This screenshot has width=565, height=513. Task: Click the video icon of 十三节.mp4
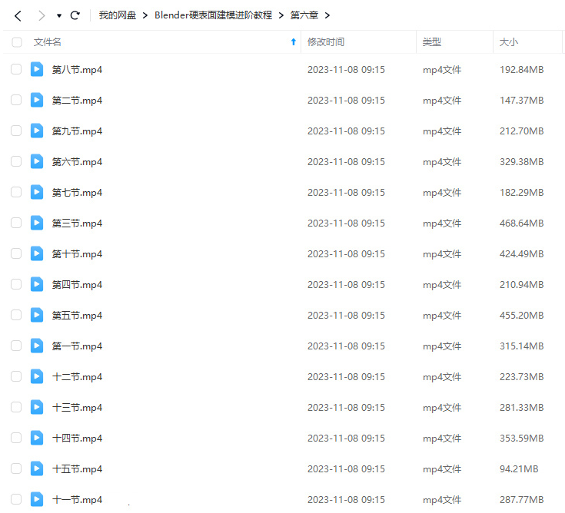[x=37, y=407]
